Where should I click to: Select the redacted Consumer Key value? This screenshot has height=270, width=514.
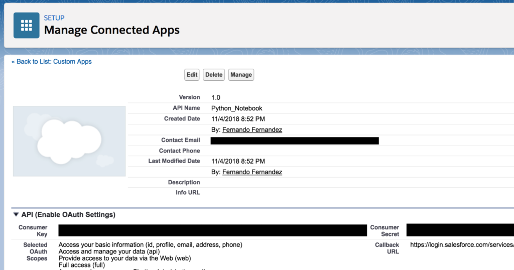(213, 230)
